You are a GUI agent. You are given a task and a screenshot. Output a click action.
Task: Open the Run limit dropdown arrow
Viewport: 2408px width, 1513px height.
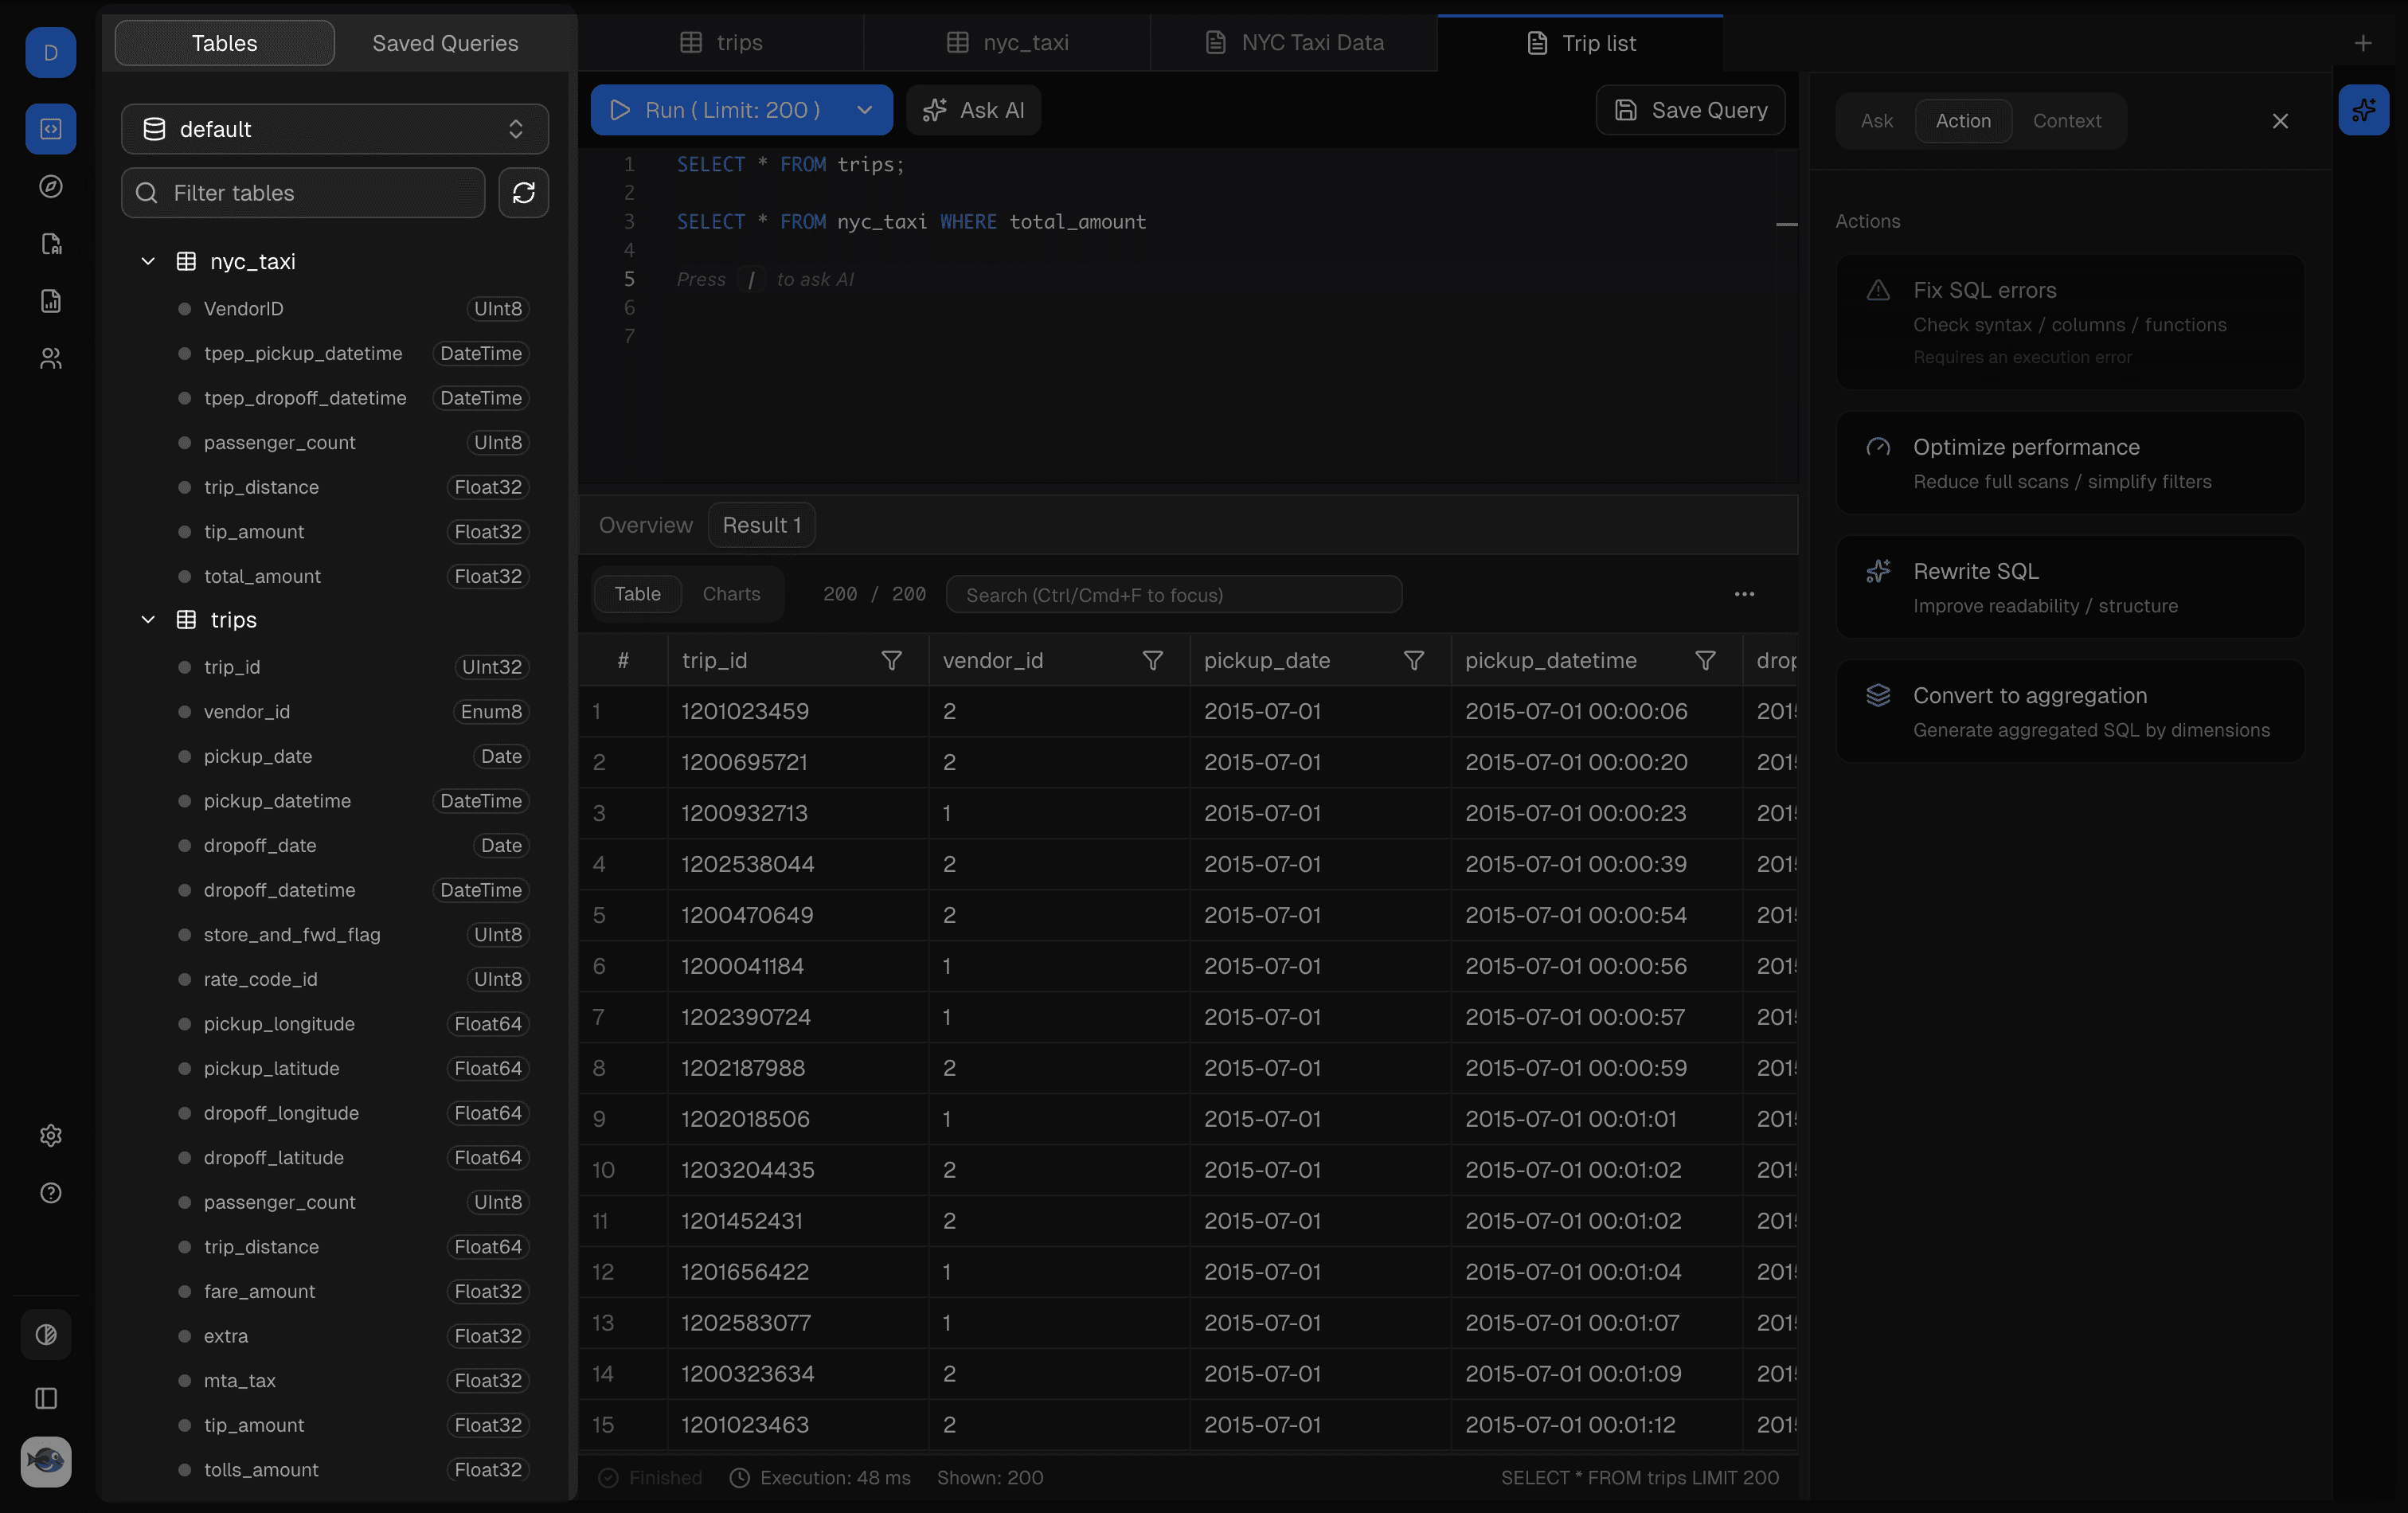point(865,110)
